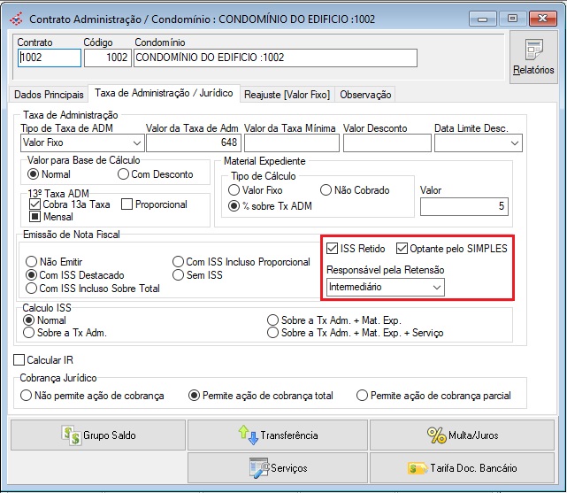Uncheck Optante pelo SIMPLES
The width and height of the screenshot is (567, 493).
pos(402,249)
